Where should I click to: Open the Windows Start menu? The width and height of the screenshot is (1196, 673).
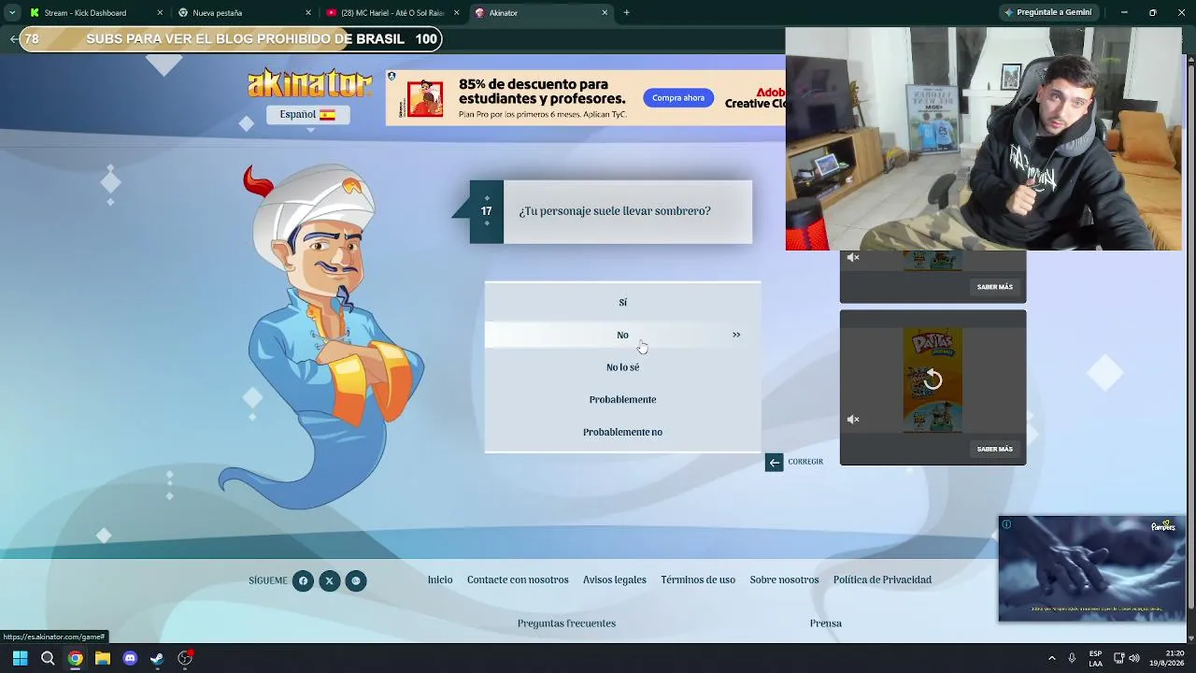coord(20,658)
